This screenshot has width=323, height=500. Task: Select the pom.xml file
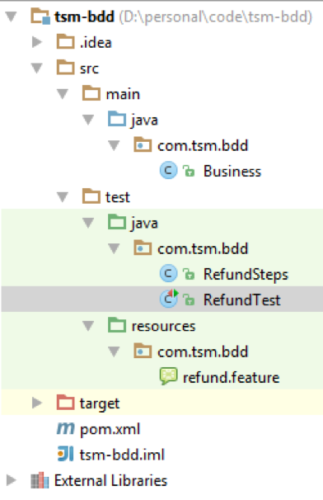[110, 429]
